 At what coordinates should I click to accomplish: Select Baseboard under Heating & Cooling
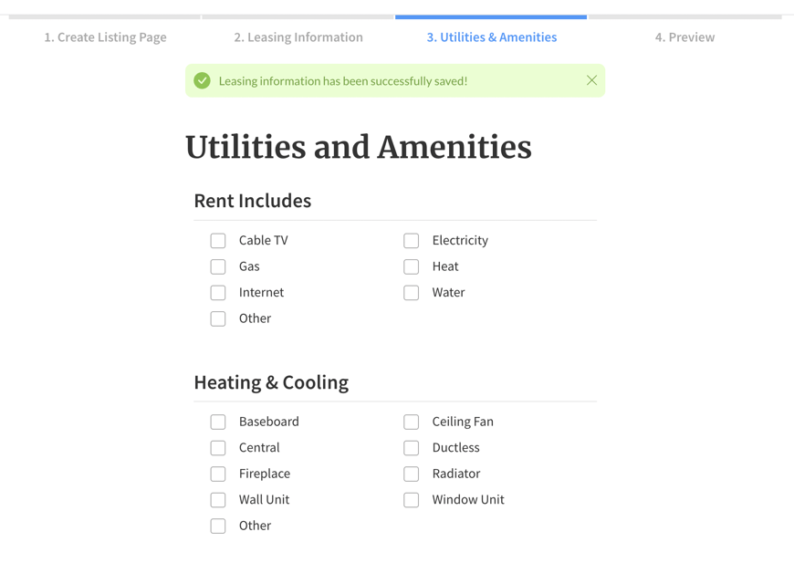(218, 422)
